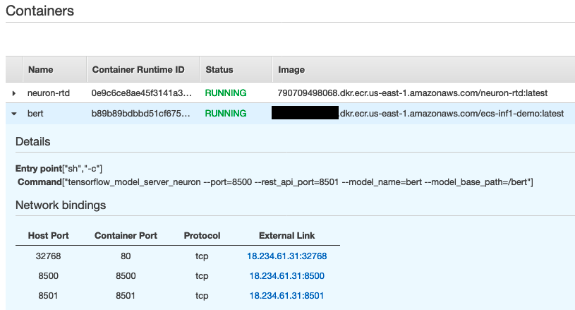This screenshot has height=310, width=575.
Task: Open external link 18.234.61.31:32768
Action: pyautogui.click(x=286, y=256)
